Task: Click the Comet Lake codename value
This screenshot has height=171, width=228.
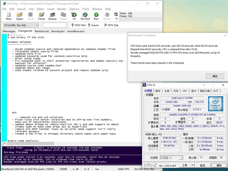Action: tap(171, 102)
